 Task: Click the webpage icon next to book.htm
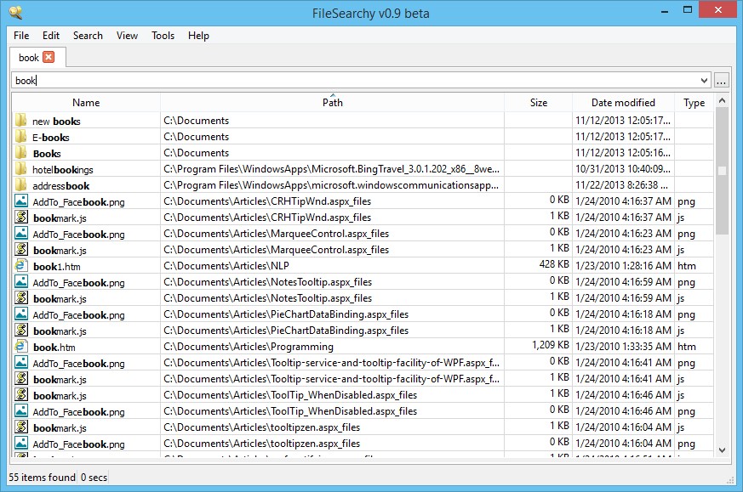click(x=20, y=347)
